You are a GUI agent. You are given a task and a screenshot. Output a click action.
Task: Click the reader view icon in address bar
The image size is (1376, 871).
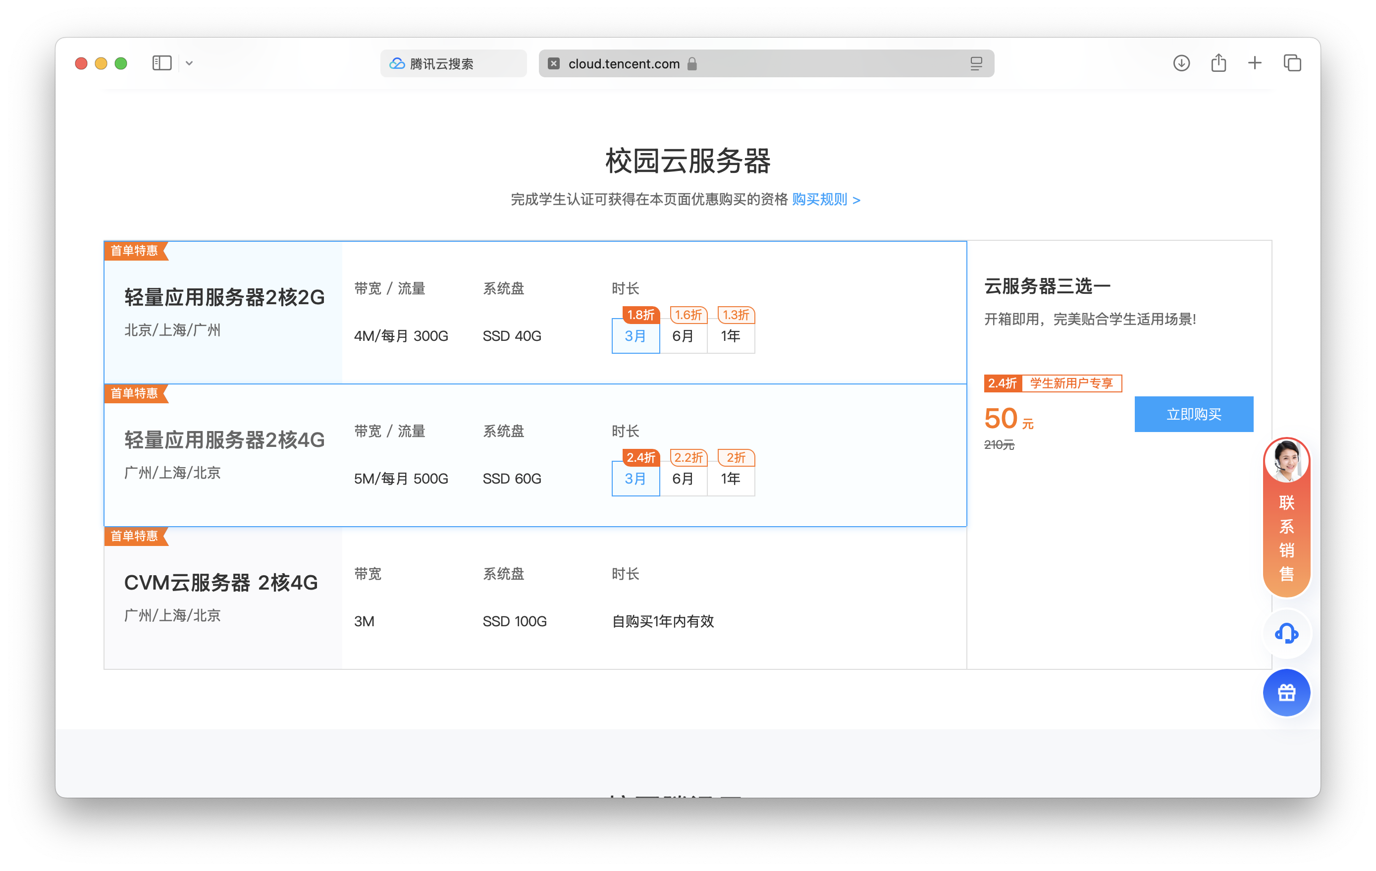pos(976,63)
